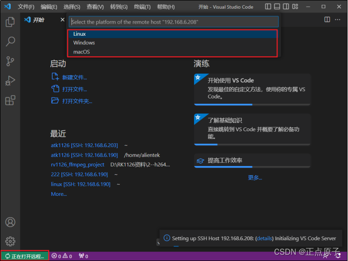Open the 编辑(E) menu
This screenshot has height=261, width=348.
point(49,7)
